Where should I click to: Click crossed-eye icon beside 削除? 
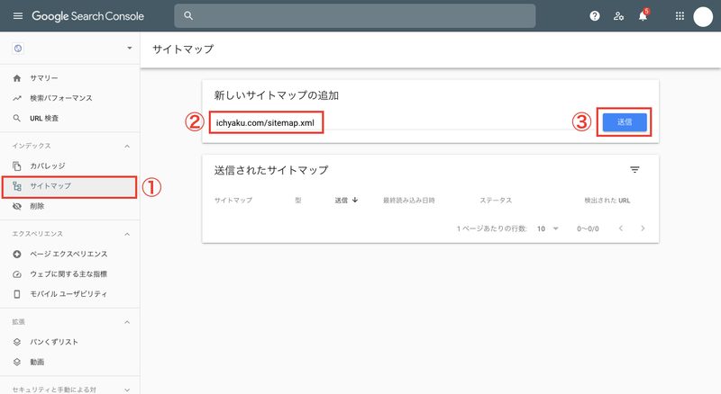17,206
